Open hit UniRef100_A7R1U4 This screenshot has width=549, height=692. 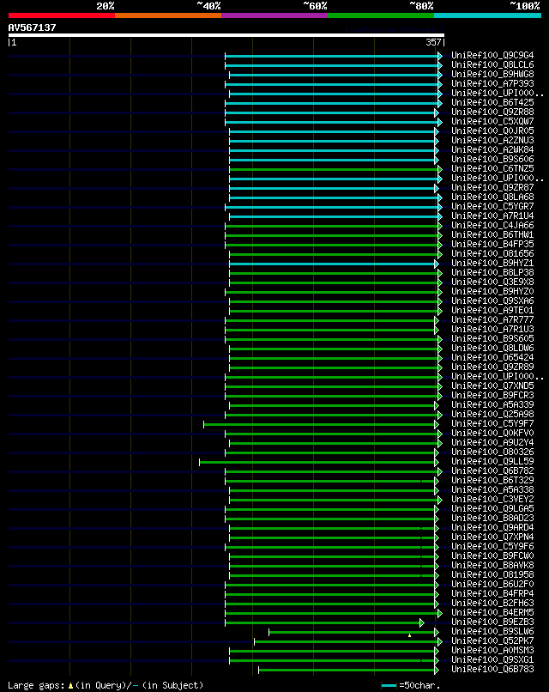(x=492, y=215)
